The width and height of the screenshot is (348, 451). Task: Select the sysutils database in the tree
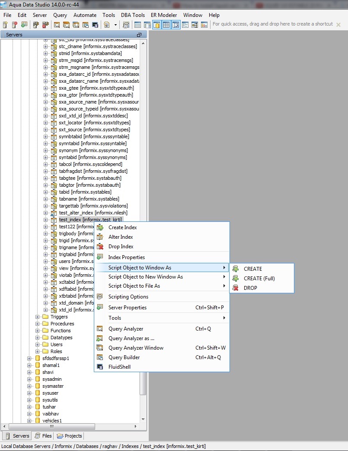tap(50, 400)
